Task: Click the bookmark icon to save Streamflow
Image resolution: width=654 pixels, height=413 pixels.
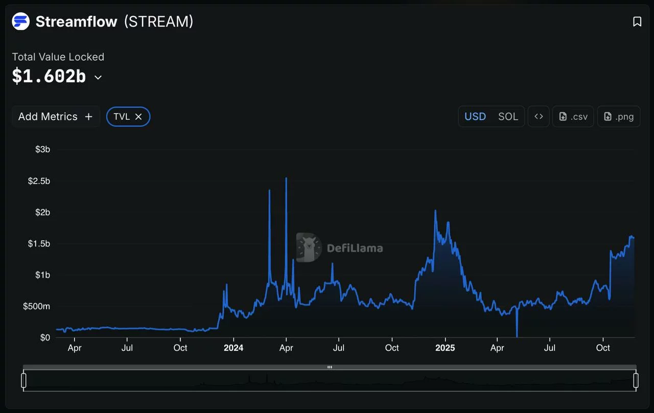Action: (x=637, y=21)
